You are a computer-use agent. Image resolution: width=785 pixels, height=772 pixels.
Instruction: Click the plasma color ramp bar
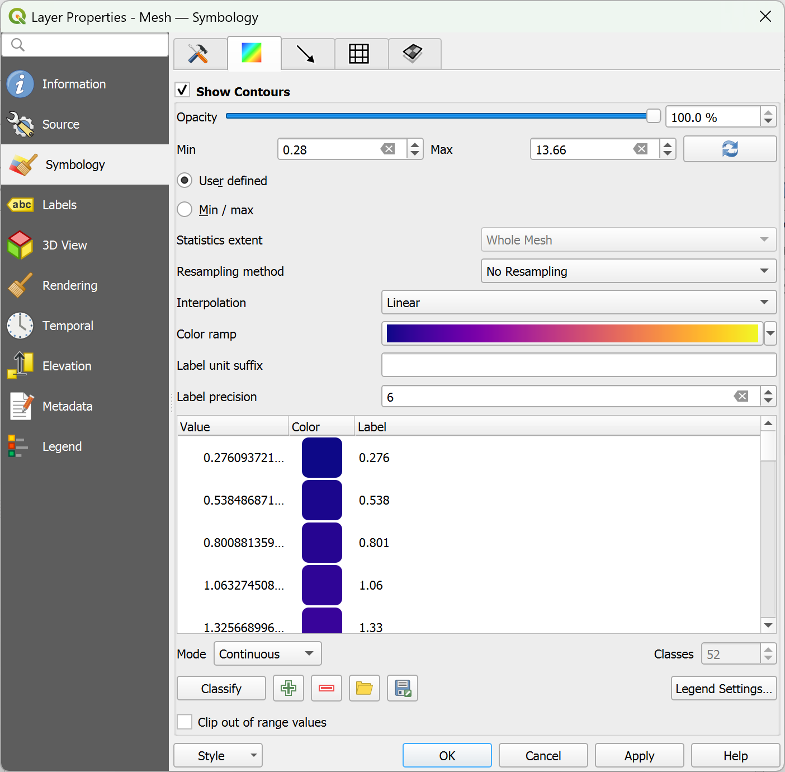[x=572, y=334]
